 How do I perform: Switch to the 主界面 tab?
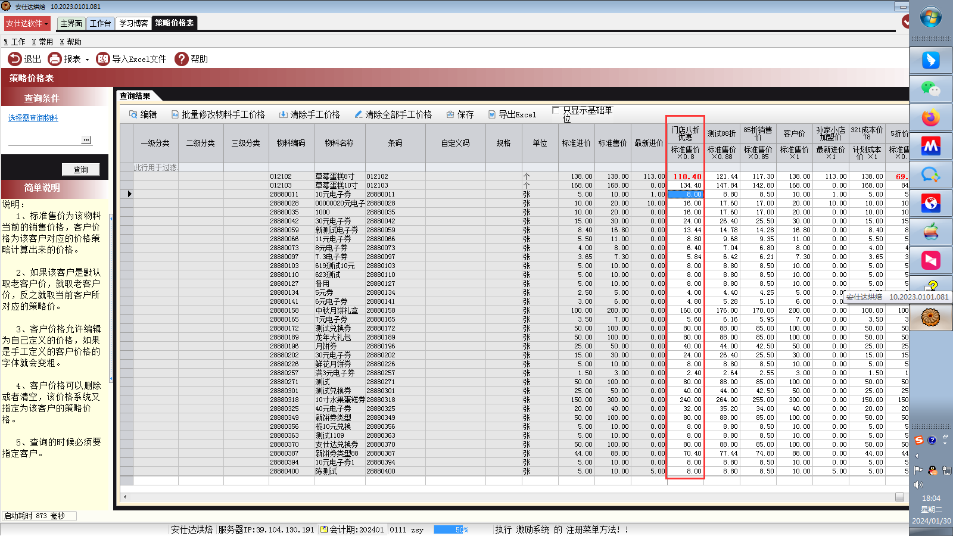71,23
